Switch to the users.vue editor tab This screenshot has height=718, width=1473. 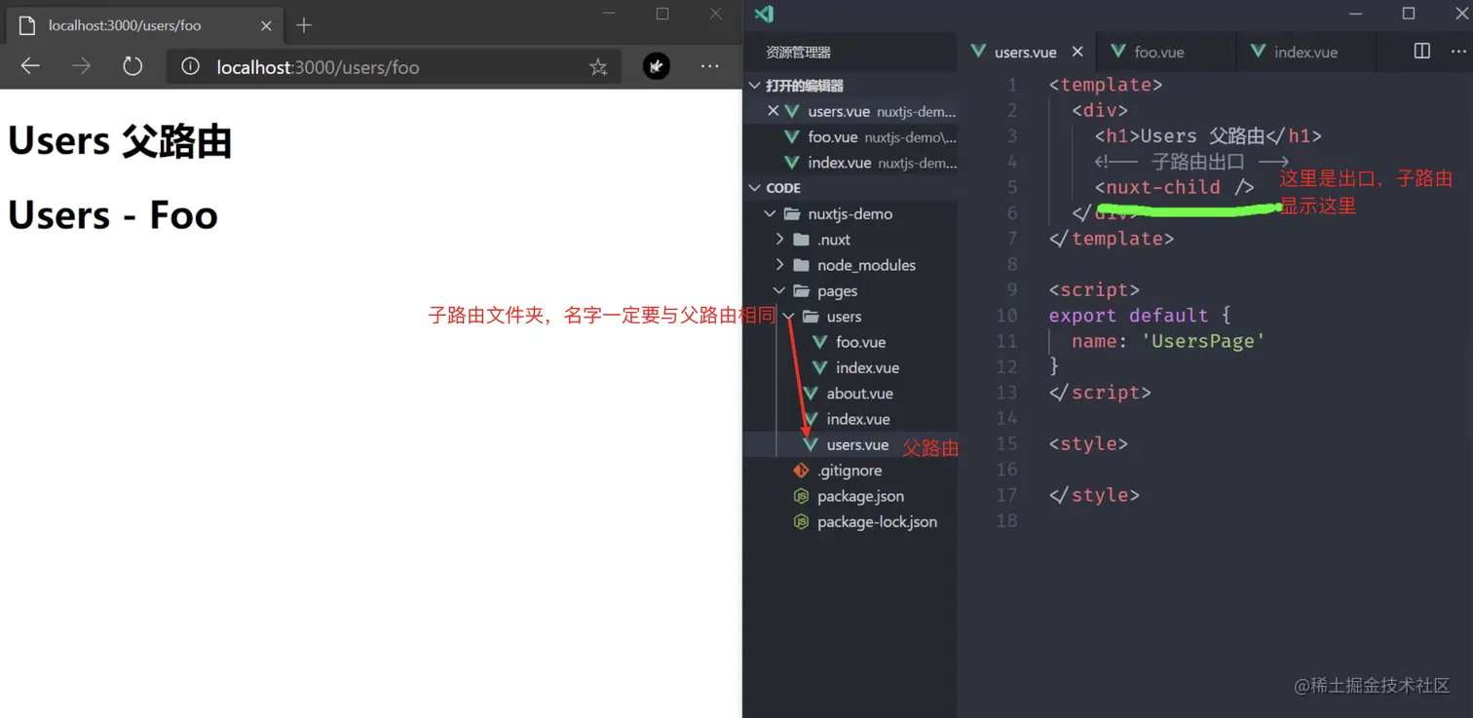1027,52
